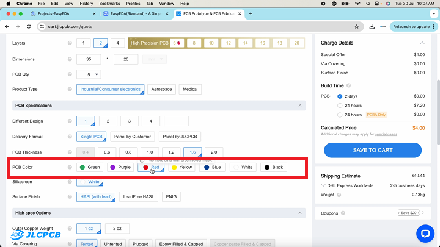
Task: Go back to previous page
Action: (x=7, y=27)
